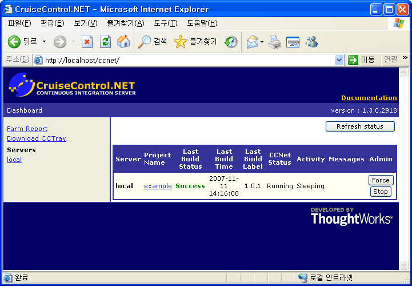Go to Home page icon
The image size is (412, 286).
[x=123, y=42]
